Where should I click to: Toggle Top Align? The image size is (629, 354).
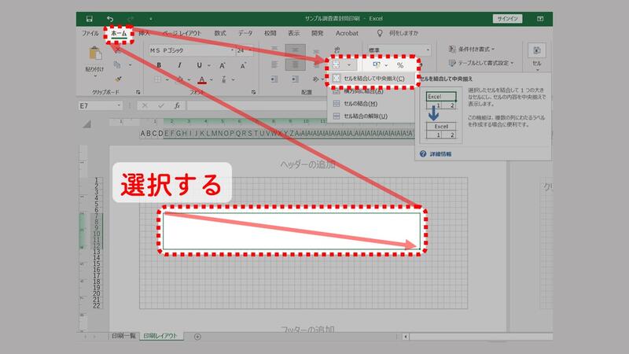274,50
